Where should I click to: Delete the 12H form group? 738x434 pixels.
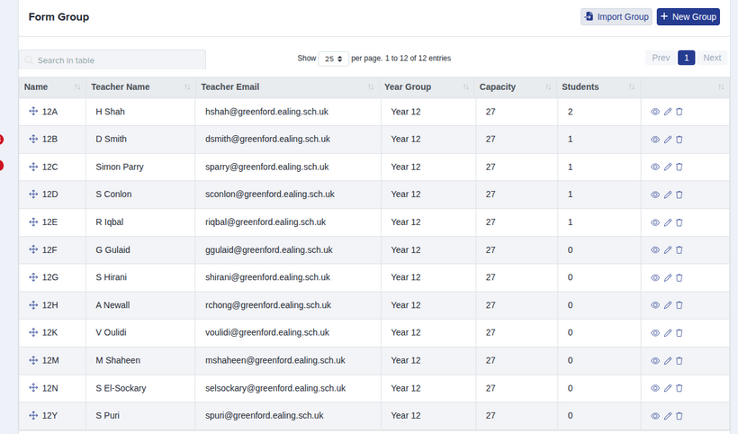point(679,305)
